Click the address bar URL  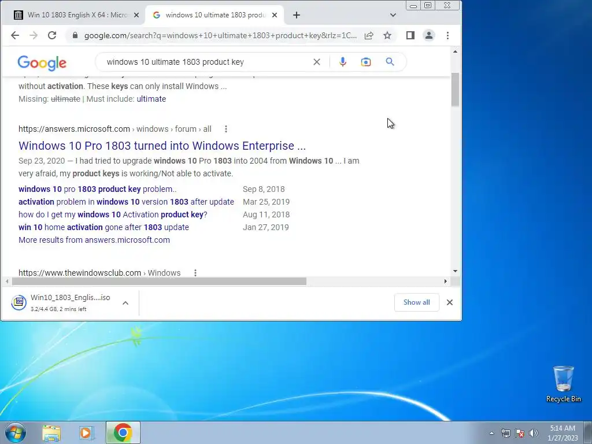220,35
